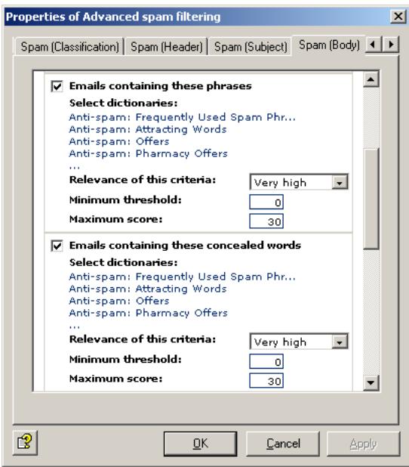Show earlier tabs with the left tab-scroll arrow

tap(373, 45)
